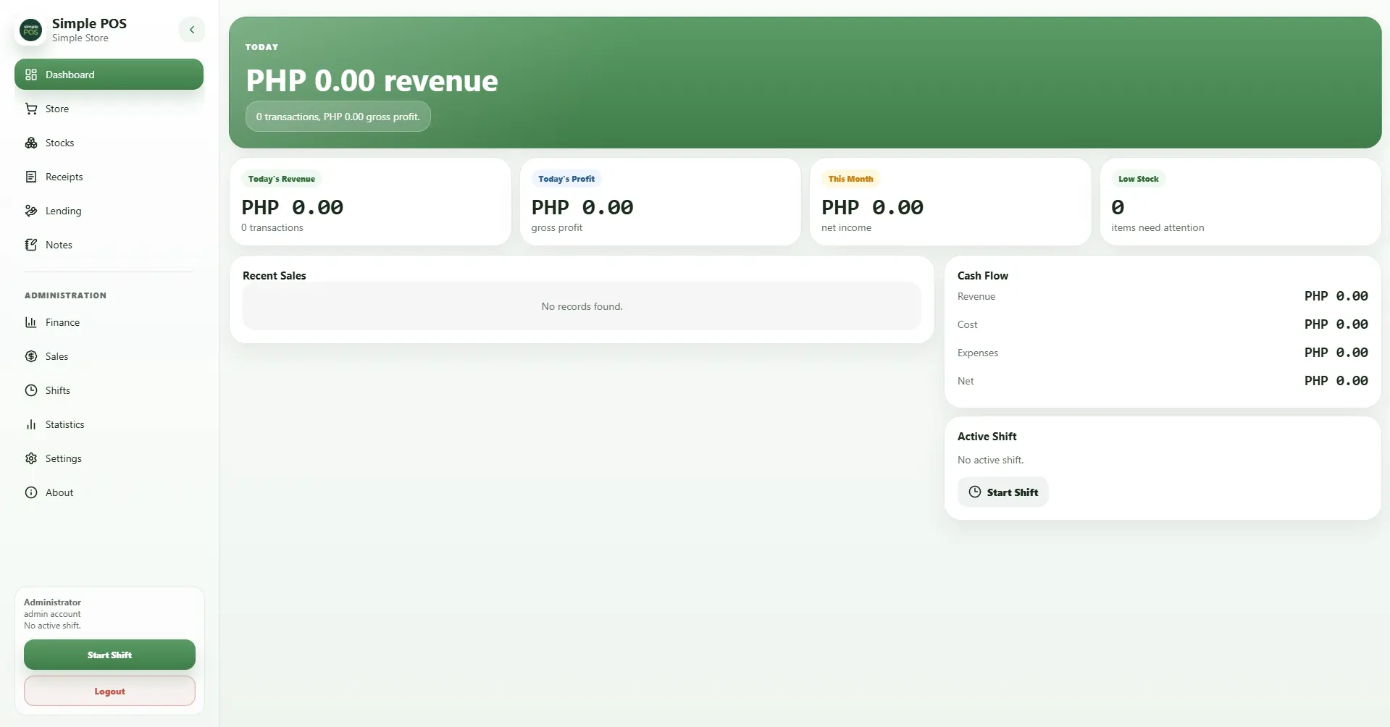Click the Today's Profit badge
The image size is (1390, 727).
566,179
